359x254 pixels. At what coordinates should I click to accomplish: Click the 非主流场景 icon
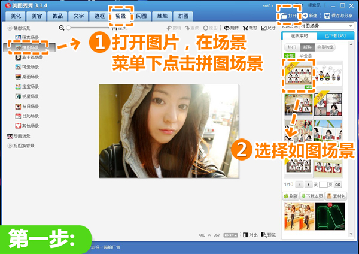pyautogui.click(x=18, y=58)
